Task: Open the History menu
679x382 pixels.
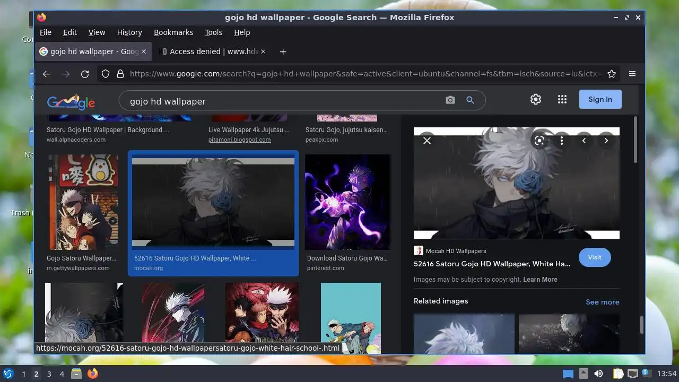Action: (129, 32)
